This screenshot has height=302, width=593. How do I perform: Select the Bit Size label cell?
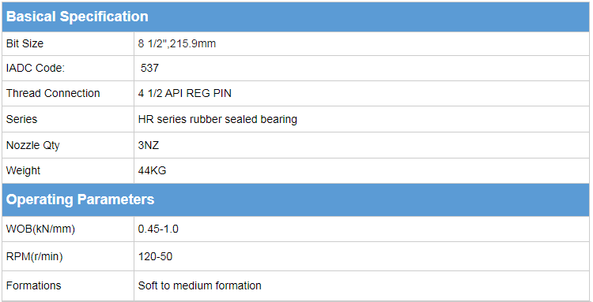click(68, 43)
